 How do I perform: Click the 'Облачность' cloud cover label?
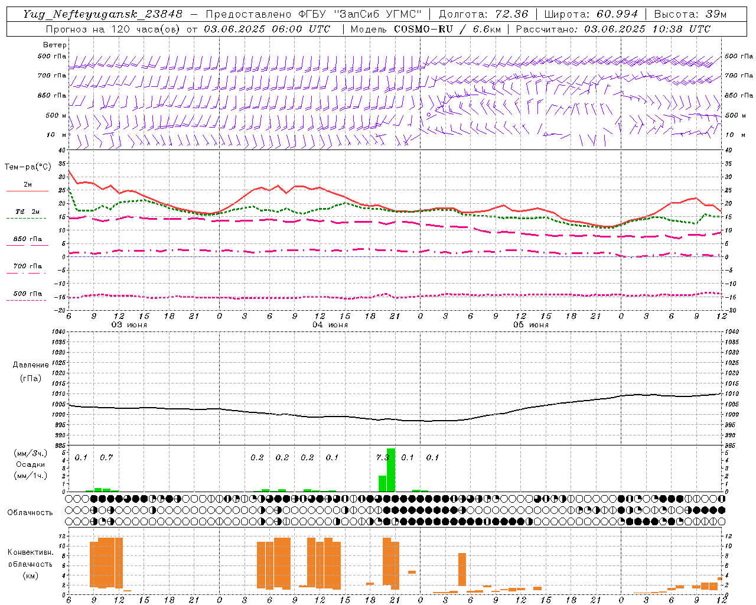[30, 512]
